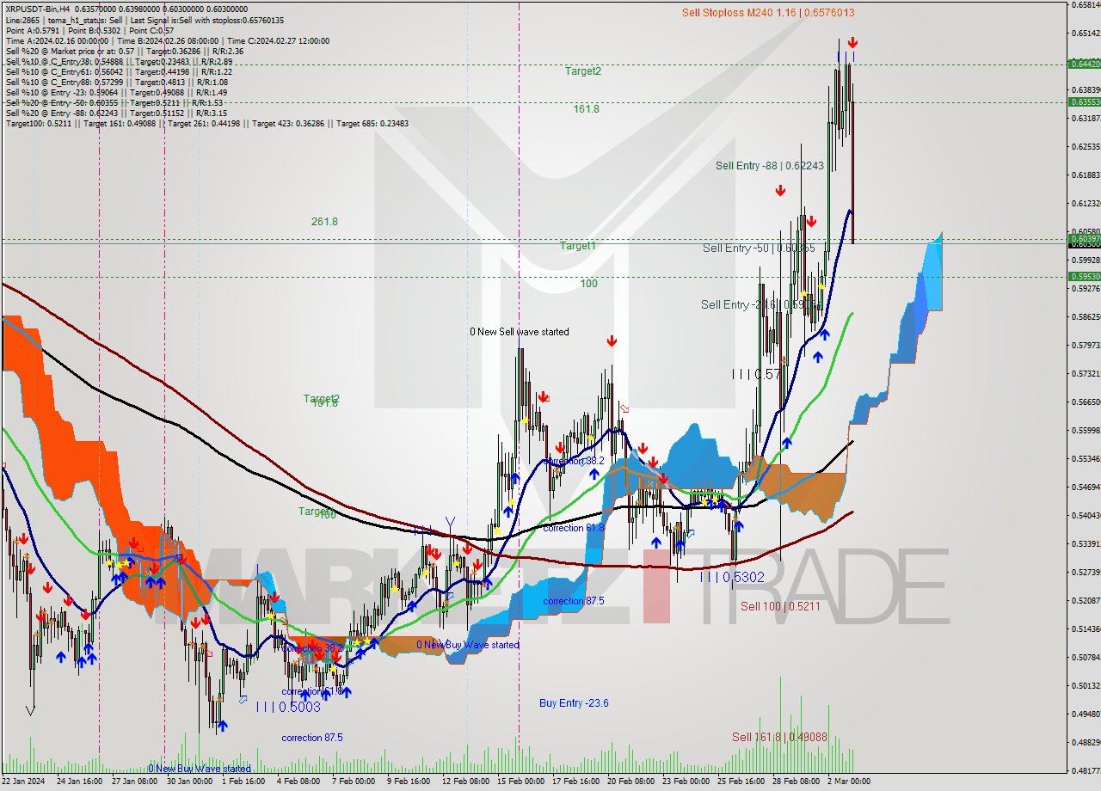
Task: Click the 'I I I 0.5302' point label
Action: [732, 578]
